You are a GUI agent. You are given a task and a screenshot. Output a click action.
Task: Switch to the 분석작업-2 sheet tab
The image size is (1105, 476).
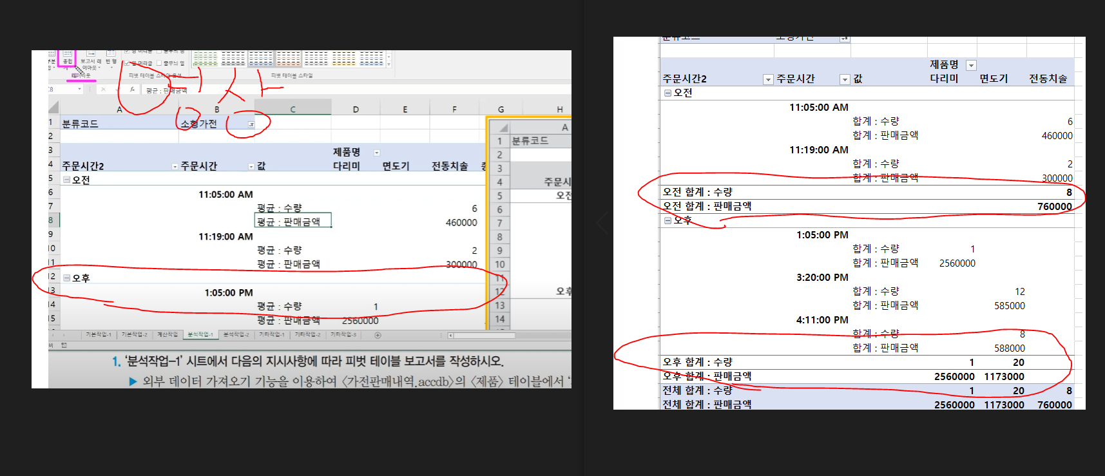(x=236, y=335)
